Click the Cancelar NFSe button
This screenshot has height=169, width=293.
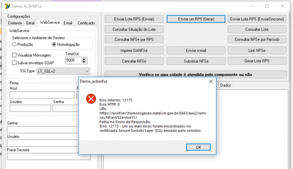coord(134,61)
